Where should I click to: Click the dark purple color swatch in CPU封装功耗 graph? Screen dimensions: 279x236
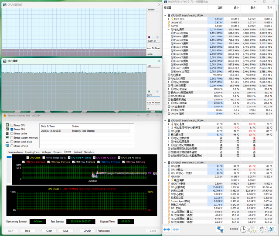[149, 37]
